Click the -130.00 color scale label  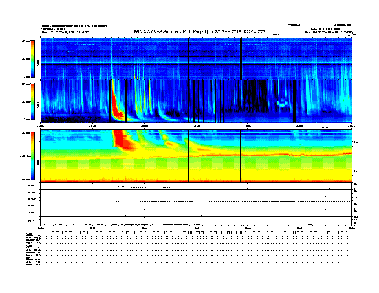pyautogui.click(x=25, y=133)
